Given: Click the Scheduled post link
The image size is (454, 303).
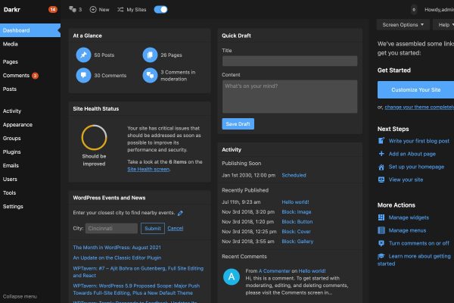Looking at the screenshot, I should point(294,175).
